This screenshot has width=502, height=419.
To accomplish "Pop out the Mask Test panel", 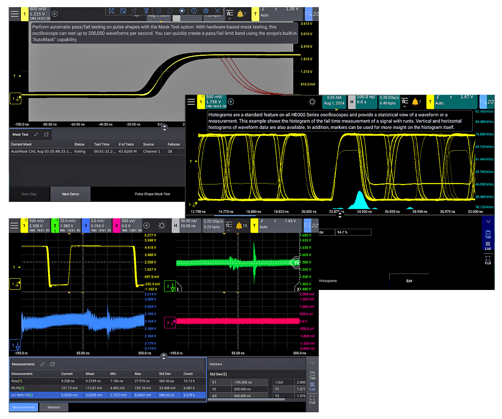I will coord(46,134).
